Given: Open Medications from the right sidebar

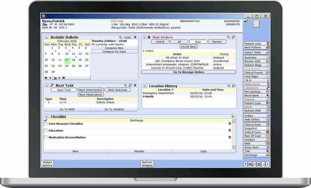Looking at the screenshot, I should coord(252,84).
